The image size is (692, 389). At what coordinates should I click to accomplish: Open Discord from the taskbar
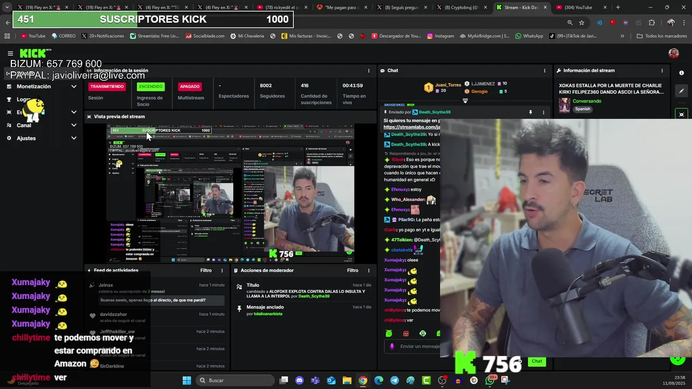(x=300, y=380)
